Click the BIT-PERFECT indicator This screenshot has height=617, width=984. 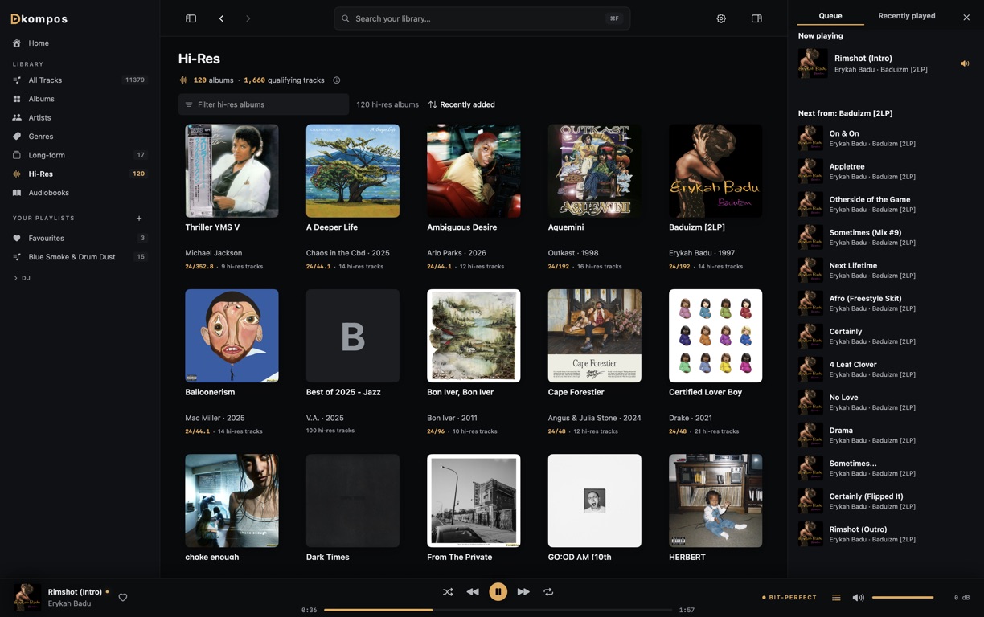coord(789,598)
